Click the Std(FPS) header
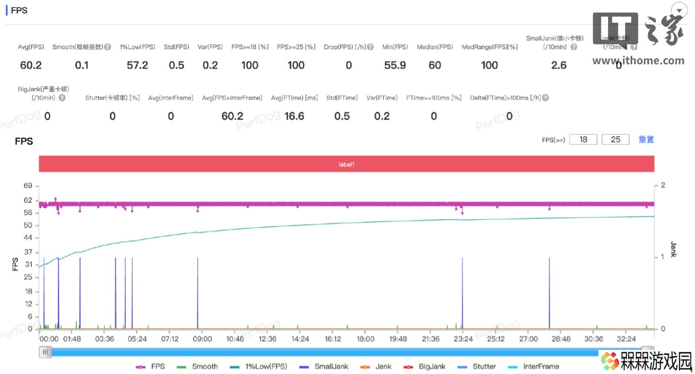 [177, 47]
